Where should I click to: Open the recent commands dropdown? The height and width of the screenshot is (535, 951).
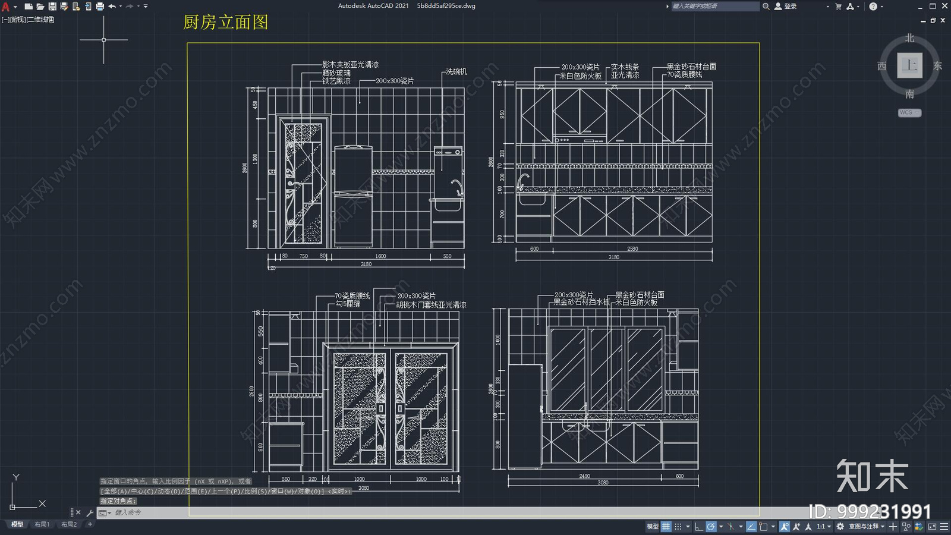pos(105,512)
